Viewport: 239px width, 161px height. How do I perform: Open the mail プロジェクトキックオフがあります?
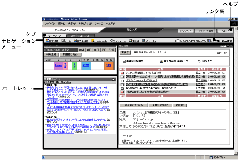pyautogui.click(x=142, y=80)
